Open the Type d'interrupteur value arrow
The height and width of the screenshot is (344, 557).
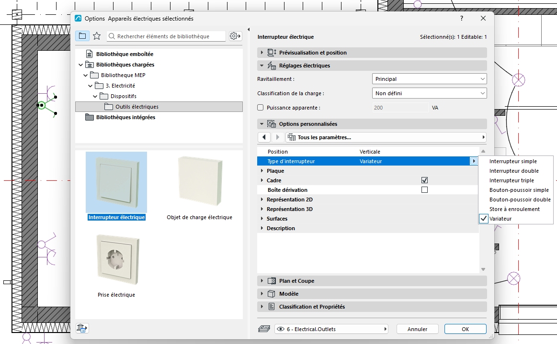coord(474,161)
